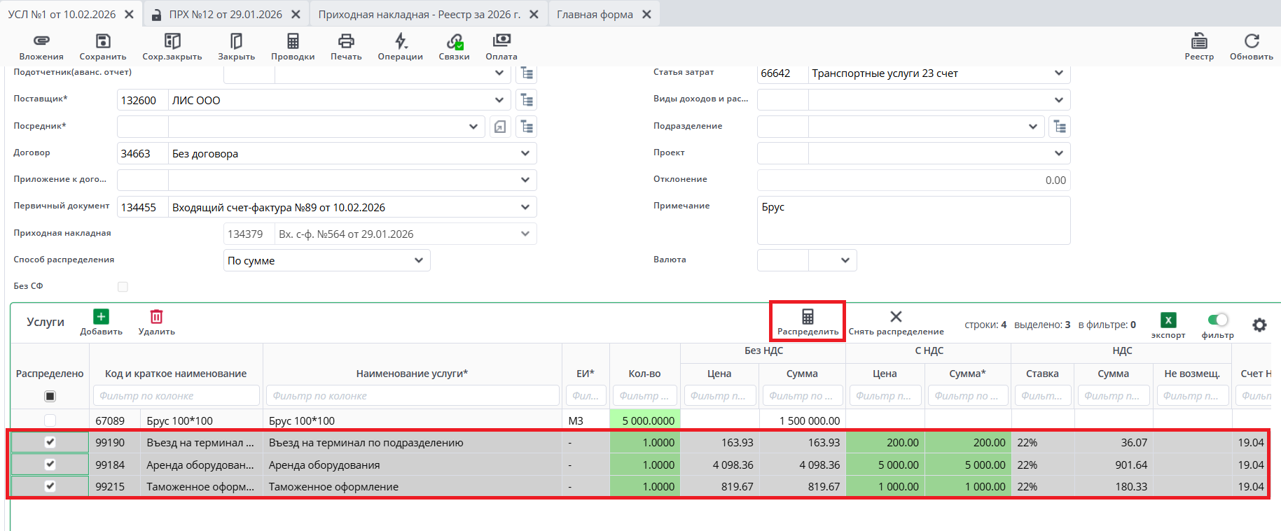Viewport: 1281px width, 531px height.
Task: Tick the Брус 100*100 row checkbox
Action: 50,420
